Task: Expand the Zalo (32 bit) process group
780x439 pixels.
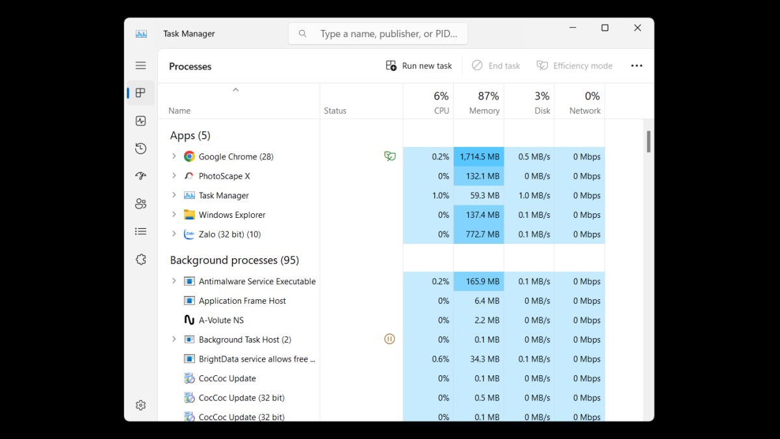Action: click(x=174, y=233)
